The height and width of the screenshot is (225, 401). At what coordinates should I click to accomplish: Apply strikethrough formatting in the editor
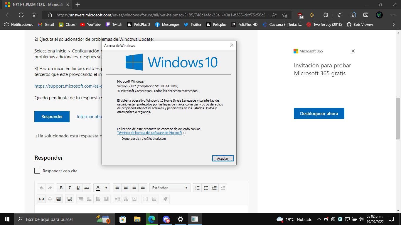pyautogui.click(x=87, y=188)
